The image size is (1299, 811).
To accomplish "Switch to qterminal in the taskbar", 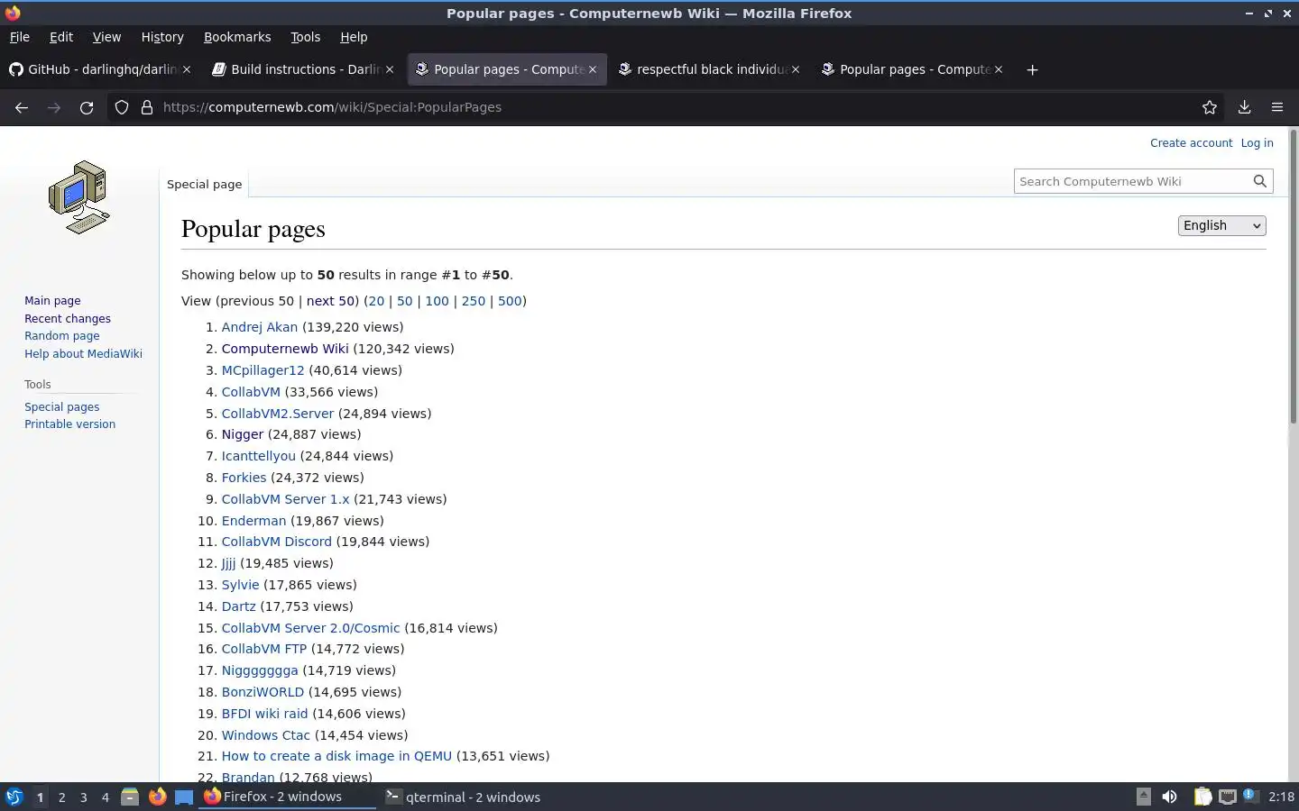I will tap(464, 797).
